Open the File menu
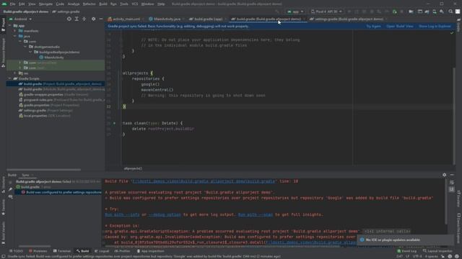This screenshot has width=462, height=259. [12, 4]
